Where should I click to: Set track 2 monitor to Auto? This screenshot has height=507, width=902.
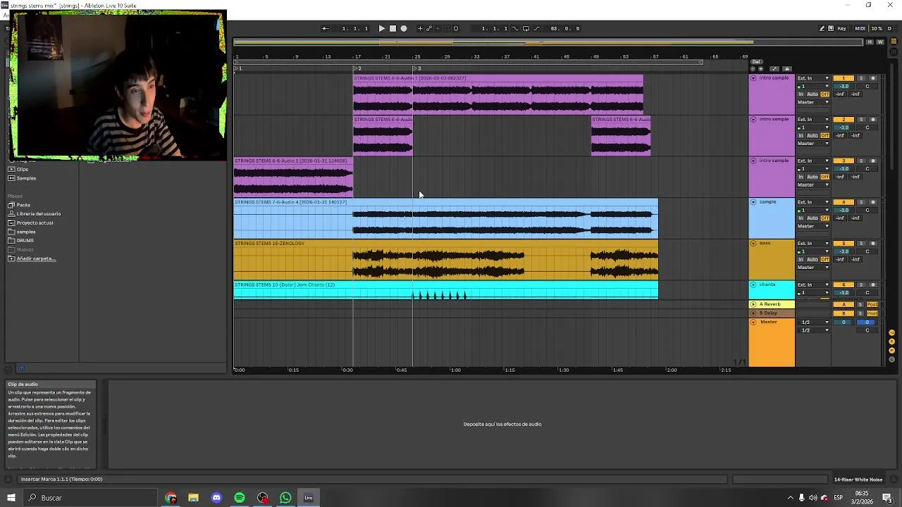click(x=813, y=135)
